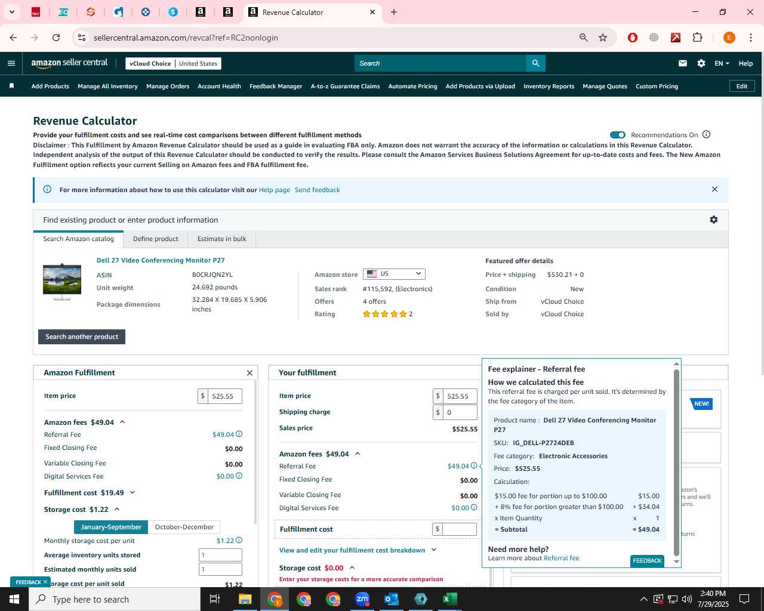Select January-September storage period
Image resolution: width=764 pixels, height=611 pixels.
(111, 527)
